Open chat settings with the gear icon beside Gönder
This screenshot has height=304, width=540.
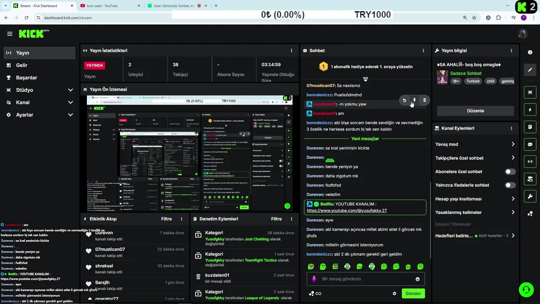[x=394, y=293]
